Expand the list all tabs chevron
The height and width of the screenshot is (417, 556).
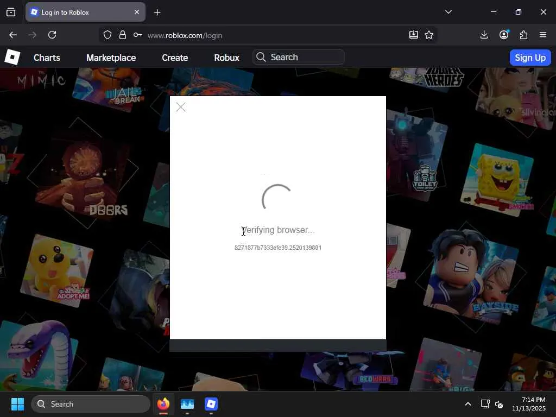pos(448,12)
